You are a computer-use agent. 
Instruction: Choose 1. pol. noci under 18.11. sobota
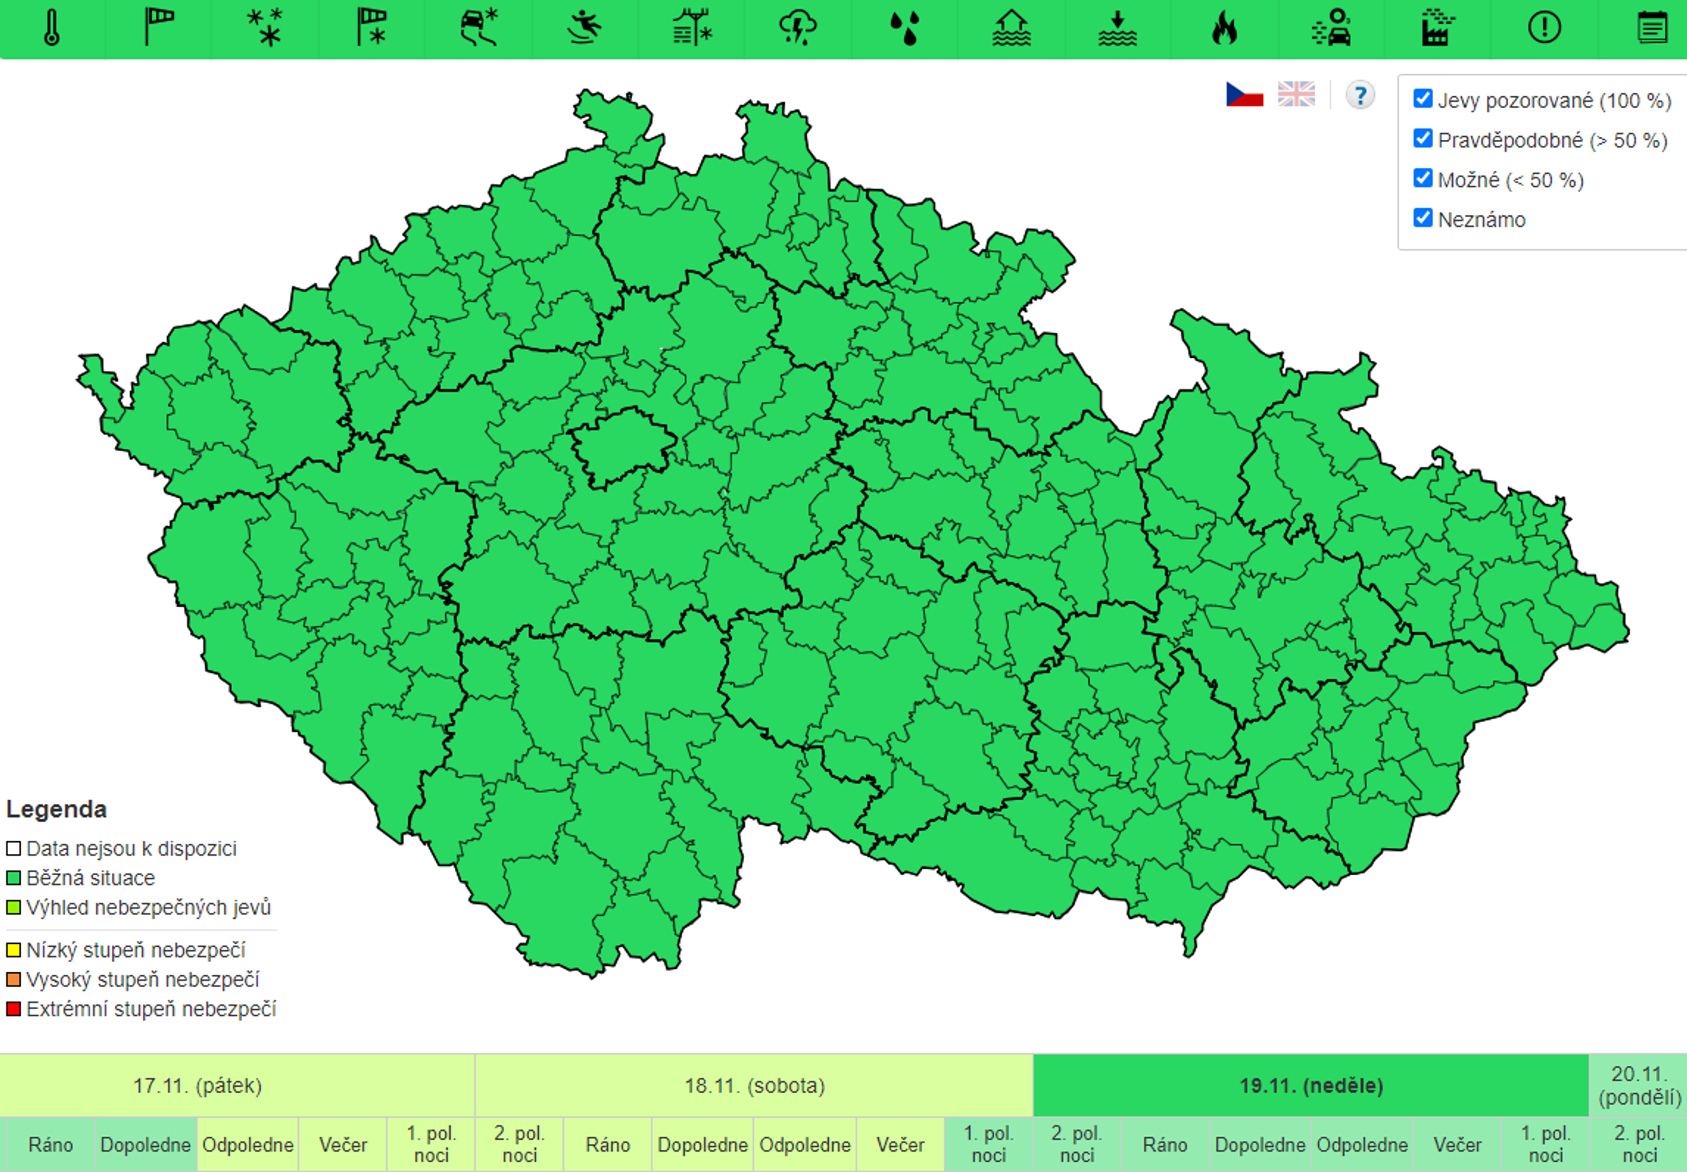989,1144
